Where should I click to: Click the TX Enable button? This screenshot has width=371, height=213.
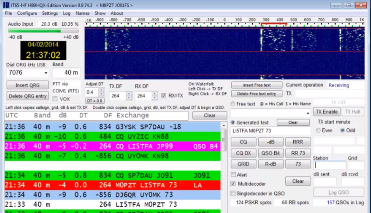pos(326,111)
